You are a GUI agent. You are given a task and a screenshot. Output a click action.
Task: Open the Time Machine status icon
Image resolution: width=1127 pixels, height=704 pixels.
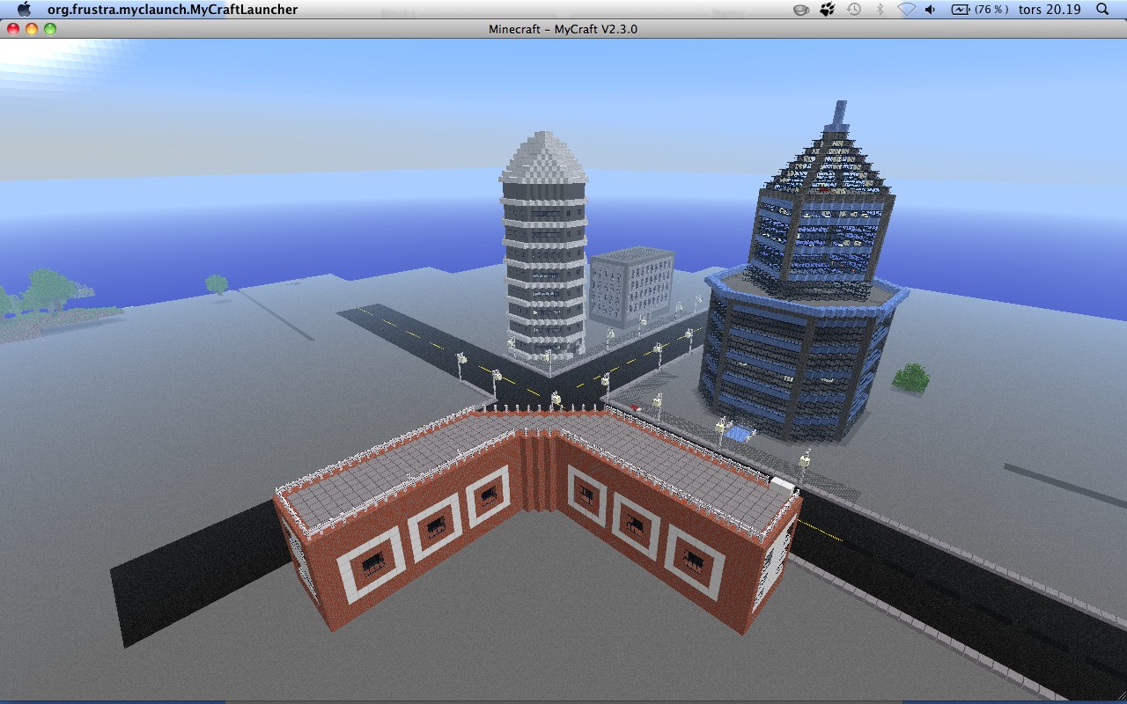[x=852, y=9]
